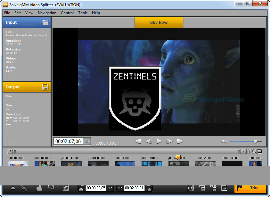Open the Tools menu
Viewport: 270px width, 197px height.
(83, 13)
